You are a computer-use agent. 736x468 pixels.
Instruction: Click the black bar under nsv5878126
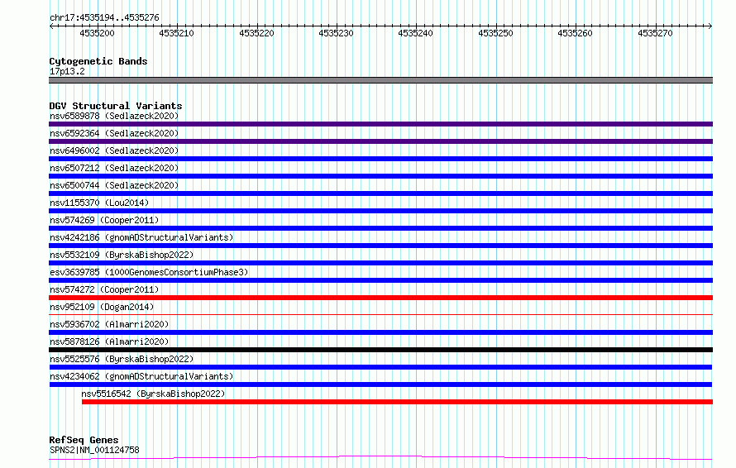(x=380, y=350)
